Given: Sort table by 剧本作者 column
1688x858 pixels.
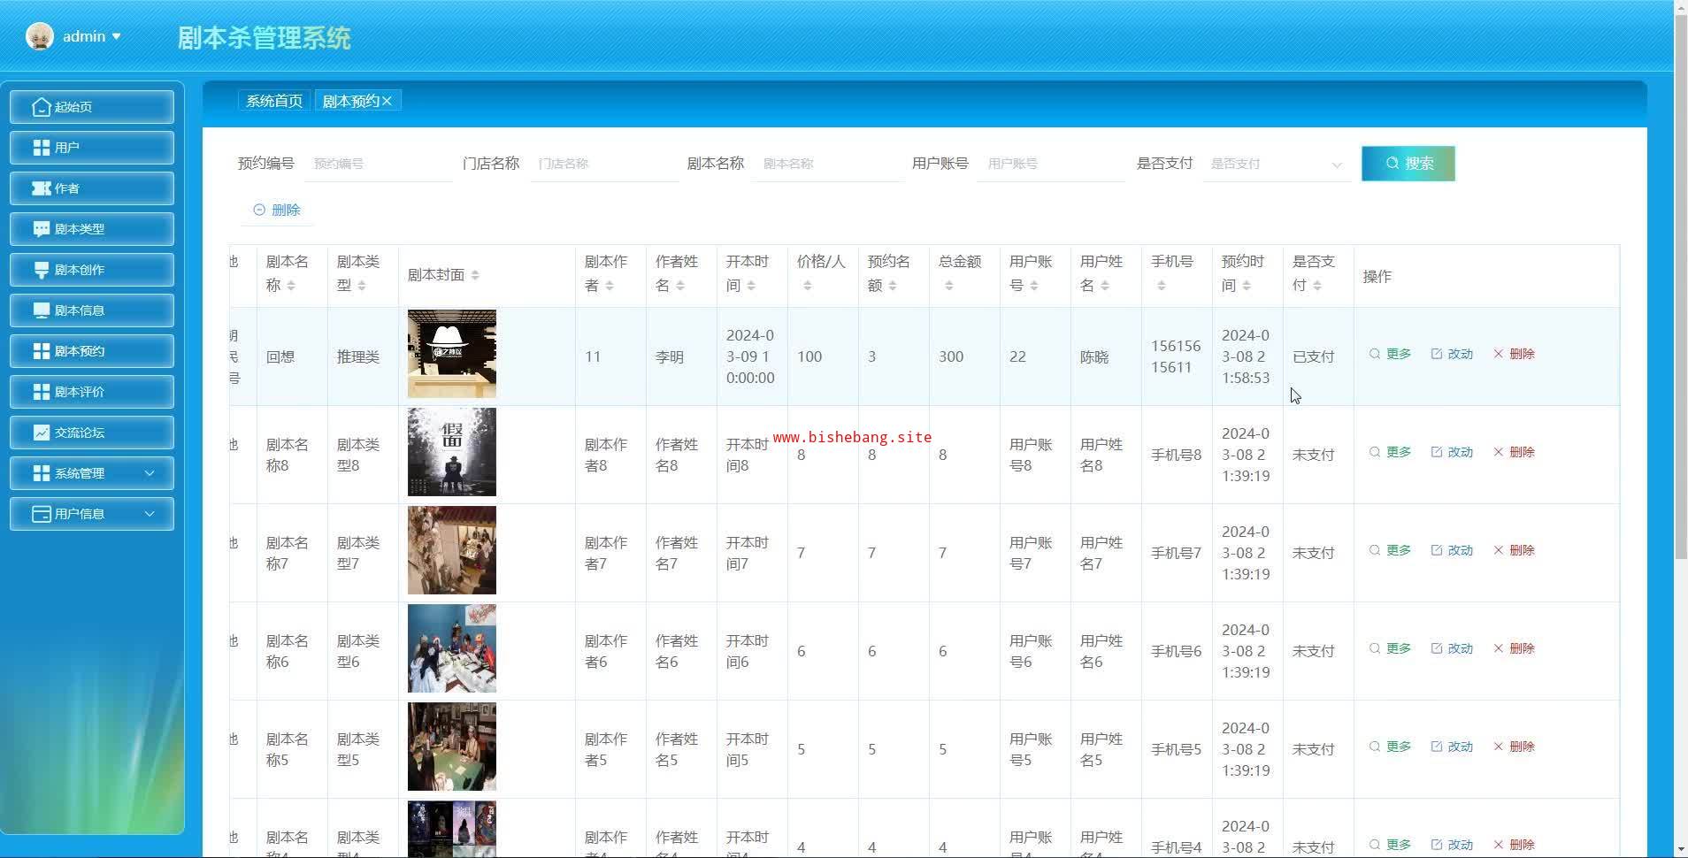Looking at the screenshot, I should point(610,286).
